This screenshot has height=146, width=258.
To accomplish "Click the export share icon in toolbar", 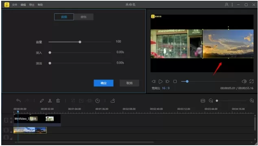I will (x=113, y=101).
